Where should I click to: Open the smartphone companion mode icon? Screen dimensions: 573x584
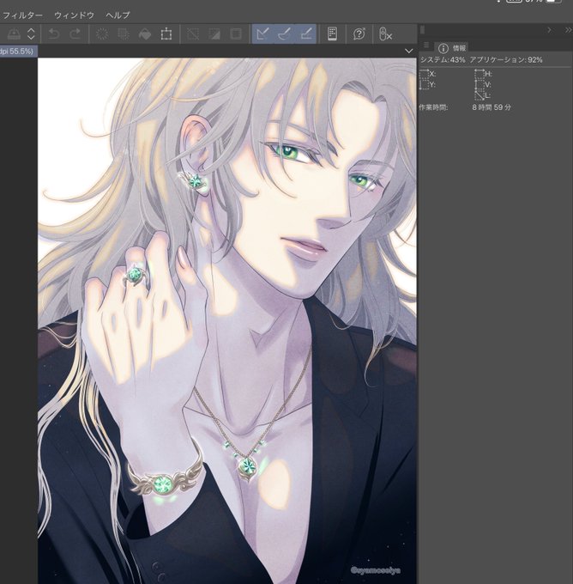click(x=332, y=33)
